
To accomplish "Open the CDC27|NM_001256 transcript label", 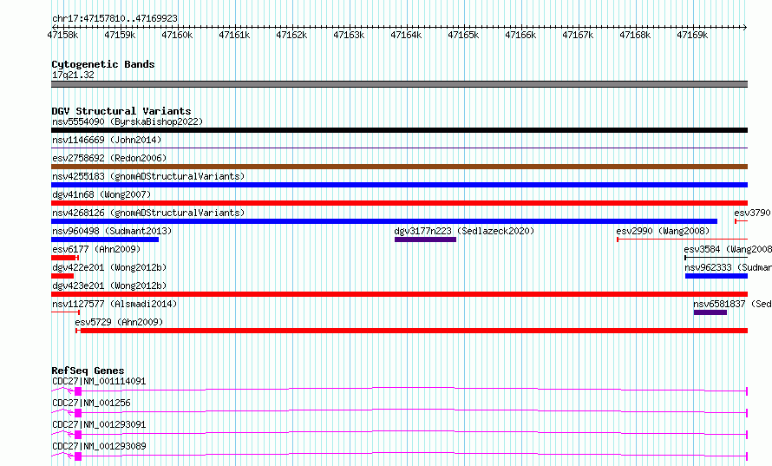I will click(x=91, y=403).
